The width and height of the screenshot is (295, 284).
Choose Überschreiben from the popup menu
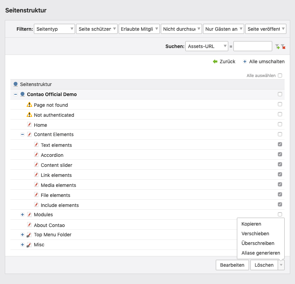[x=258, y=243]
